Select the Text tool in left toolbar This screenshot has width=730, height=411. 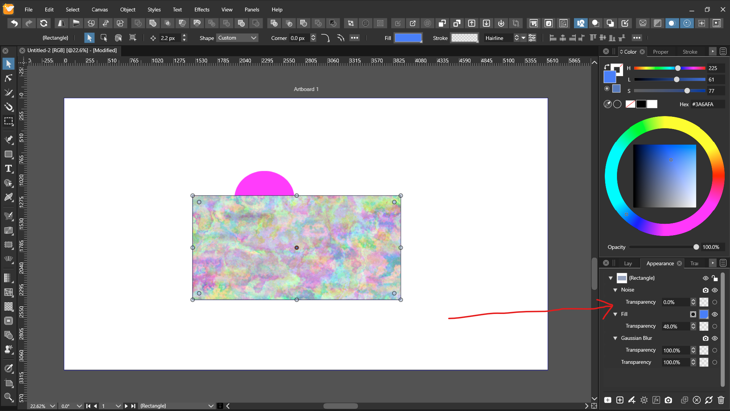(8, 169)
